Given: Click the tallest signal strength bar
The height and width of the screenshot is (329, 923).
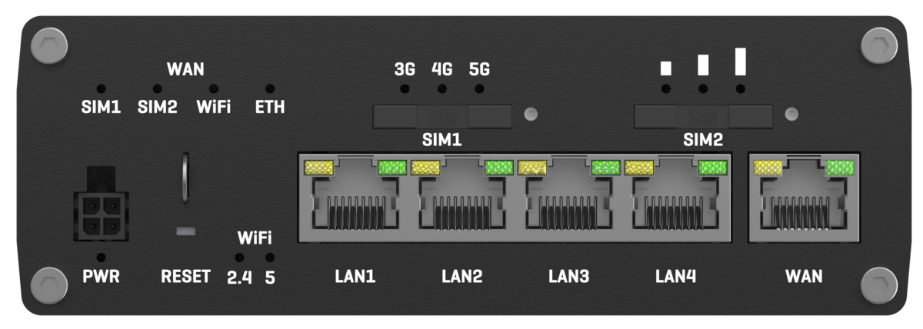Looking at the screenshot, I should point(740,61).
